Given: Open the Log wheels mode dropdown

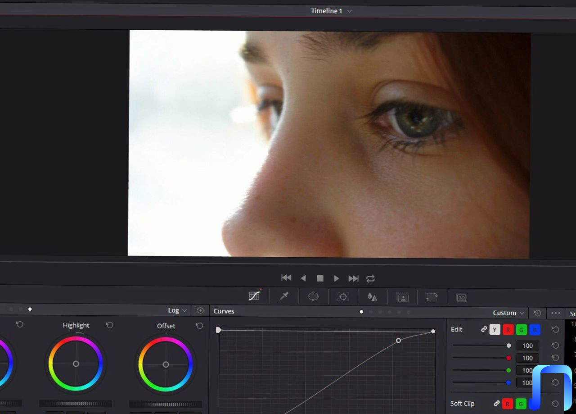Looking at the screenshot, I should pos(177,310).
